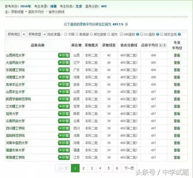Add 延安大学 to favorites
Screen dimensions: 193x178
pos(64,114)
